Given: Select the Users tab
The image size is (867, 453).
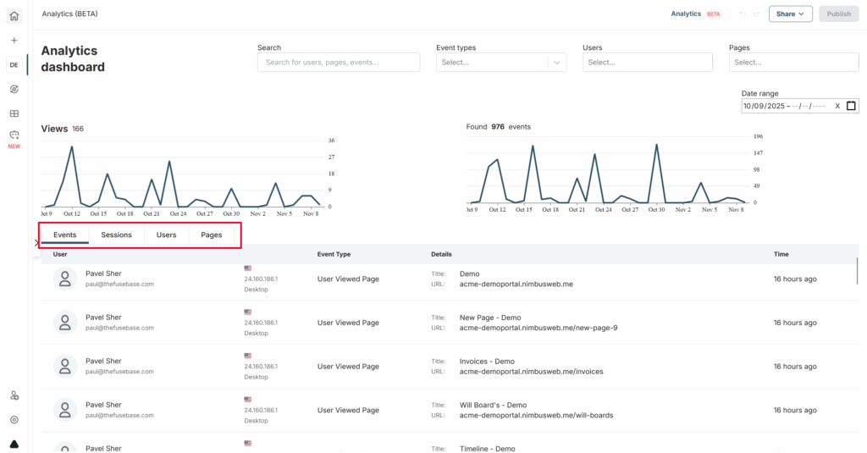Looking at the screenshot, I should point(166,235).
